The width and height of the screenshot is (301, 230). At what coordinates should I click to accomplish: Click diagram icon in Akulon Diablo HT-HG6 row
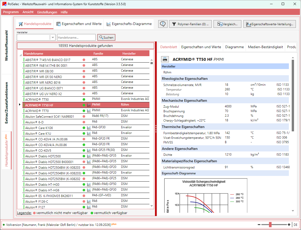click(x=89, y=190)
